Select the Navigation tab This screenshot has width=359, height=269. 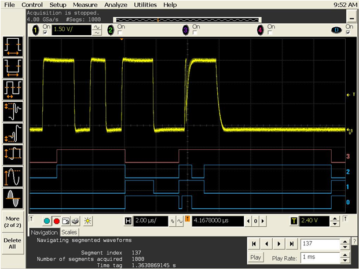click(x=45, y=233)
